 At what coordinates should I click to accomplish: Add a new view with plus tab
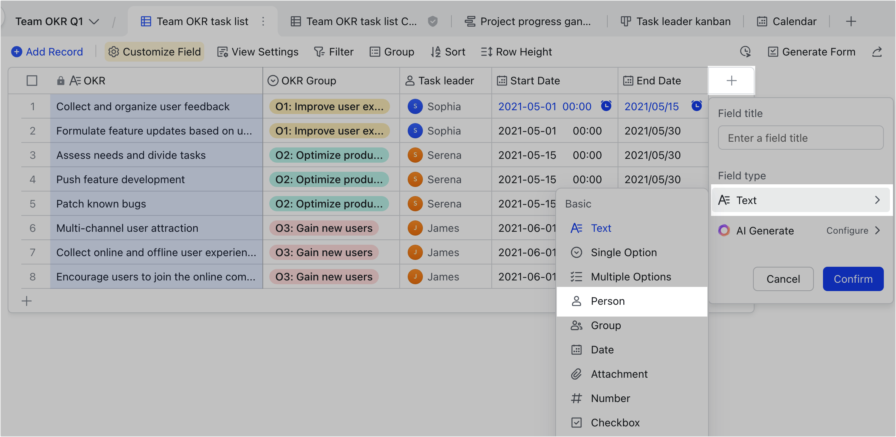851,21
